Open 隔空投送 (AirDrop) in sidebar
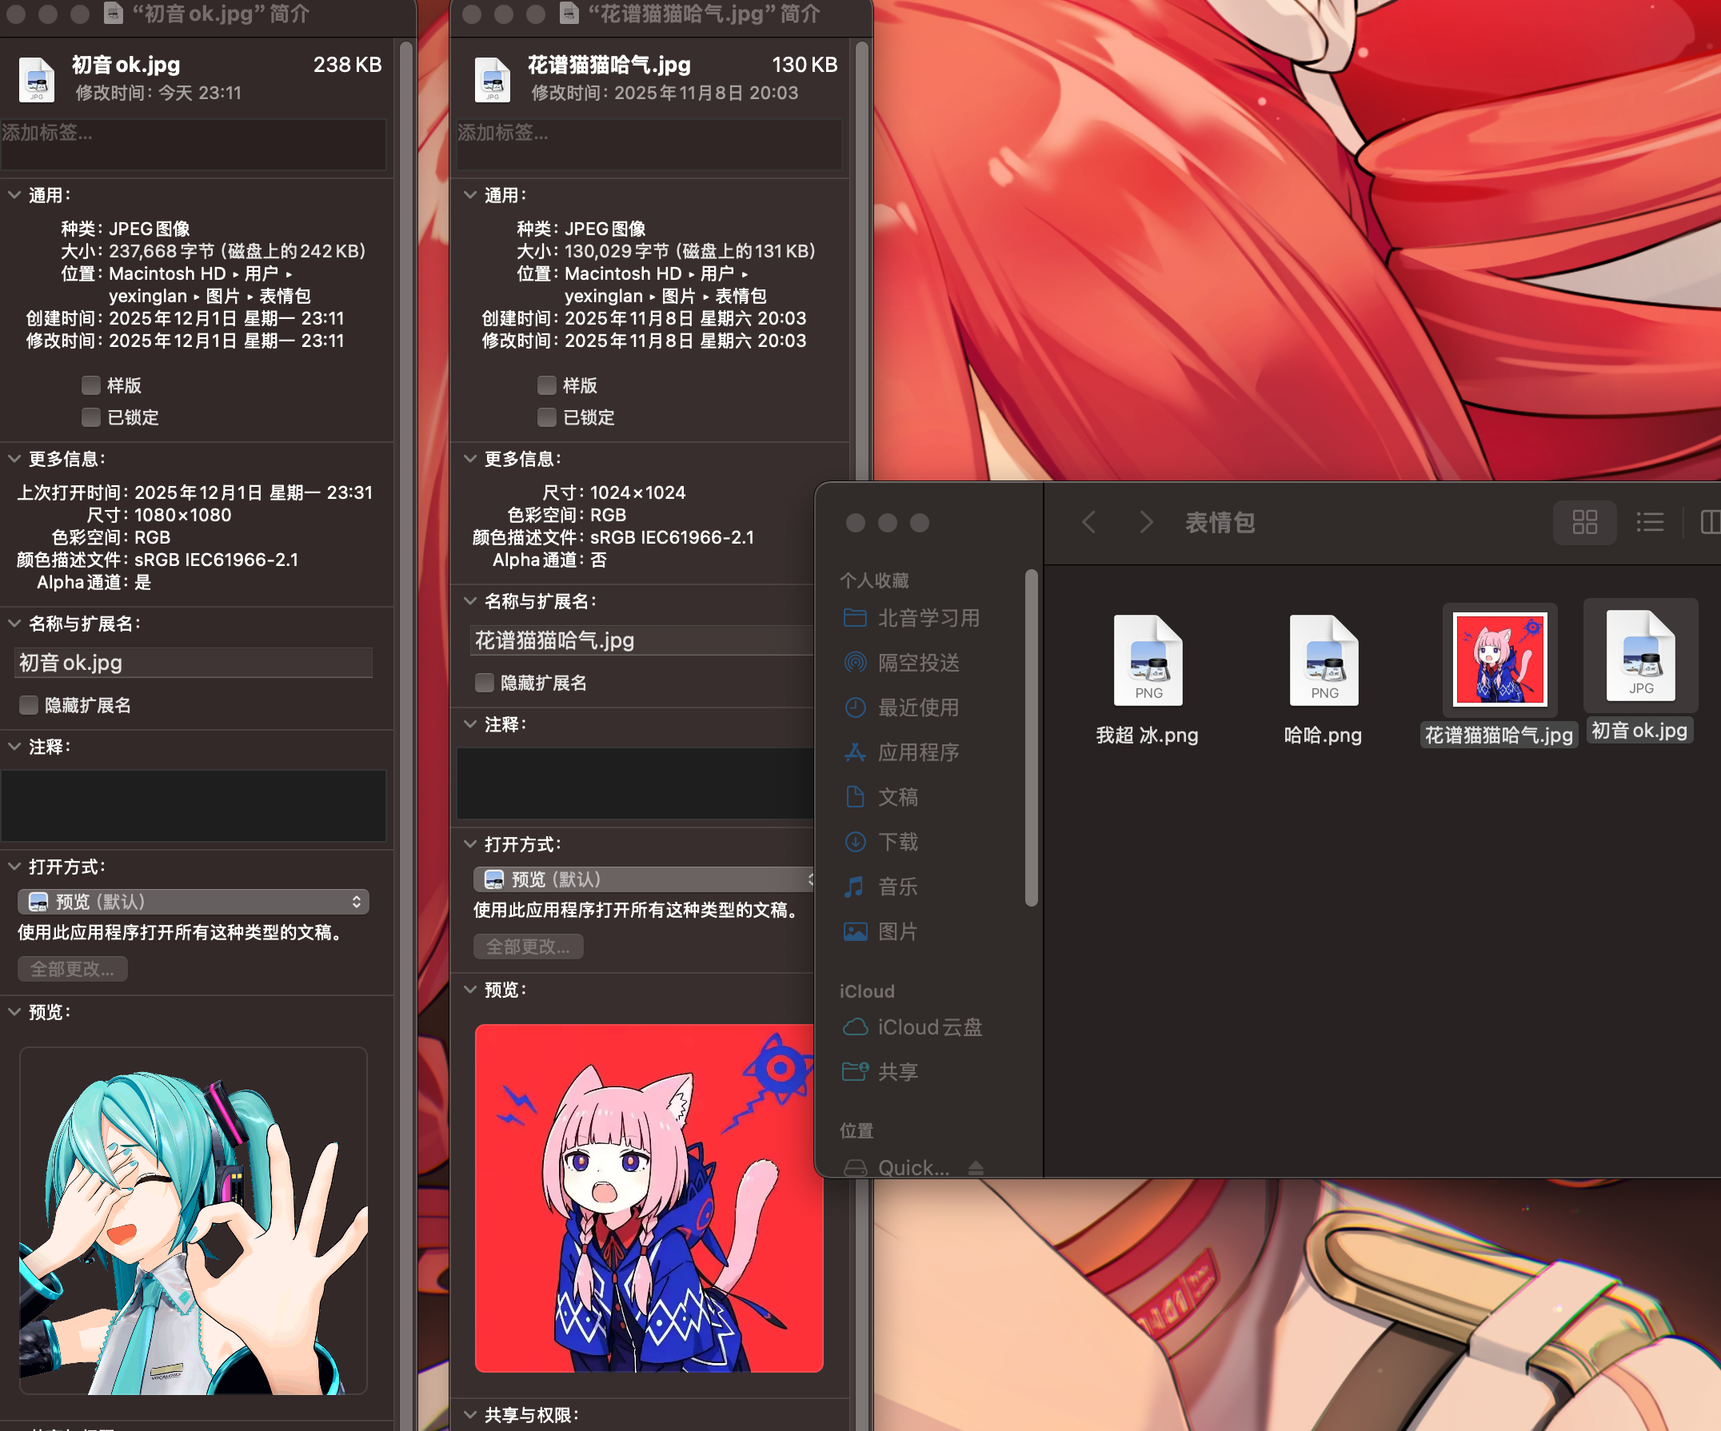 (x=918, y=663)
